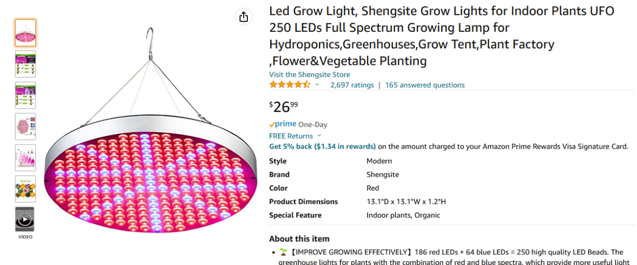This screenshot has height=265, width=637.
Task: Click the orange star rating icons
Action: click(289, 85)
